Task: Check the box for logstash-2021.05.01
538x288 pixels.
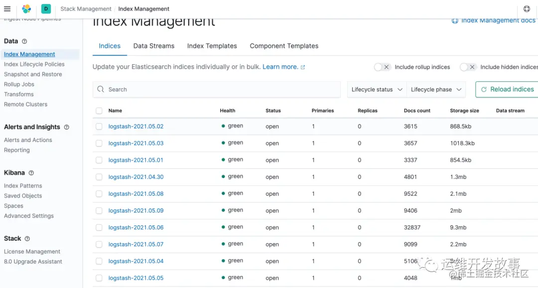Action: (99, 160)
